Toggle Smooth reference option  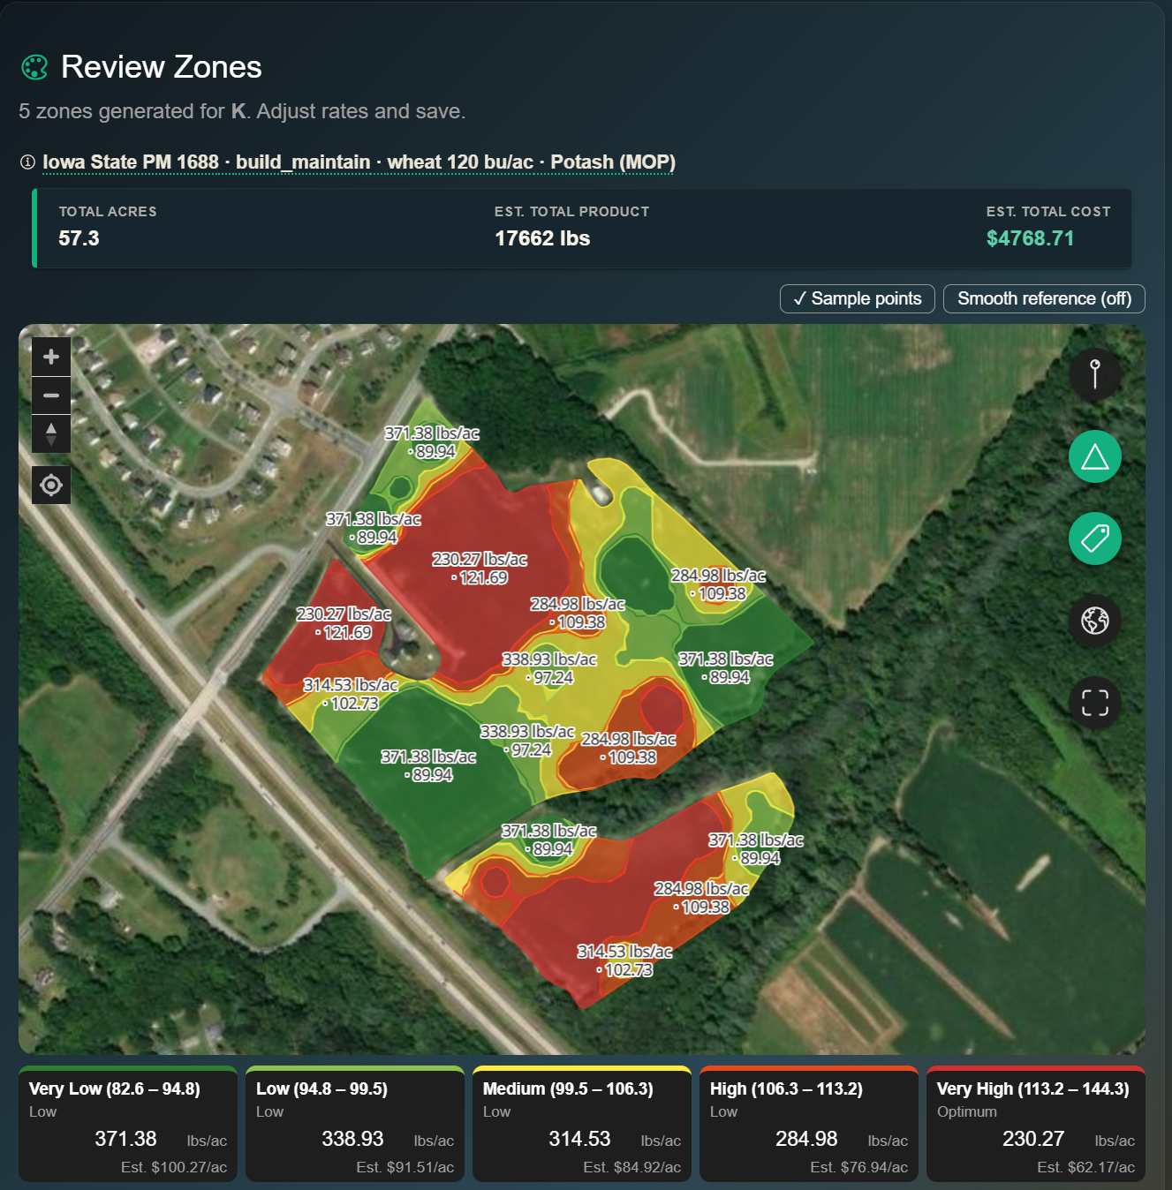(x=1044, y=298)
